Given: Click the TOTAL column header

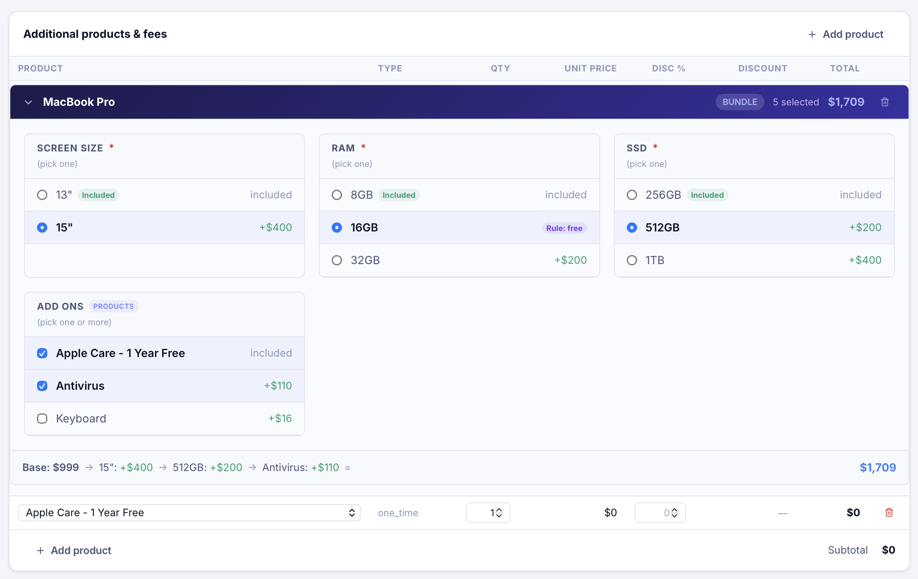Looking at the screenshot, I should coord(845,68).
